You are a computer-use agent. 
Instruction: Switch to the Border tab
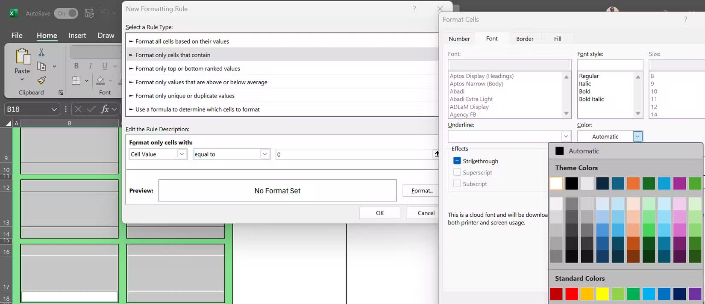tap(524, 39)
